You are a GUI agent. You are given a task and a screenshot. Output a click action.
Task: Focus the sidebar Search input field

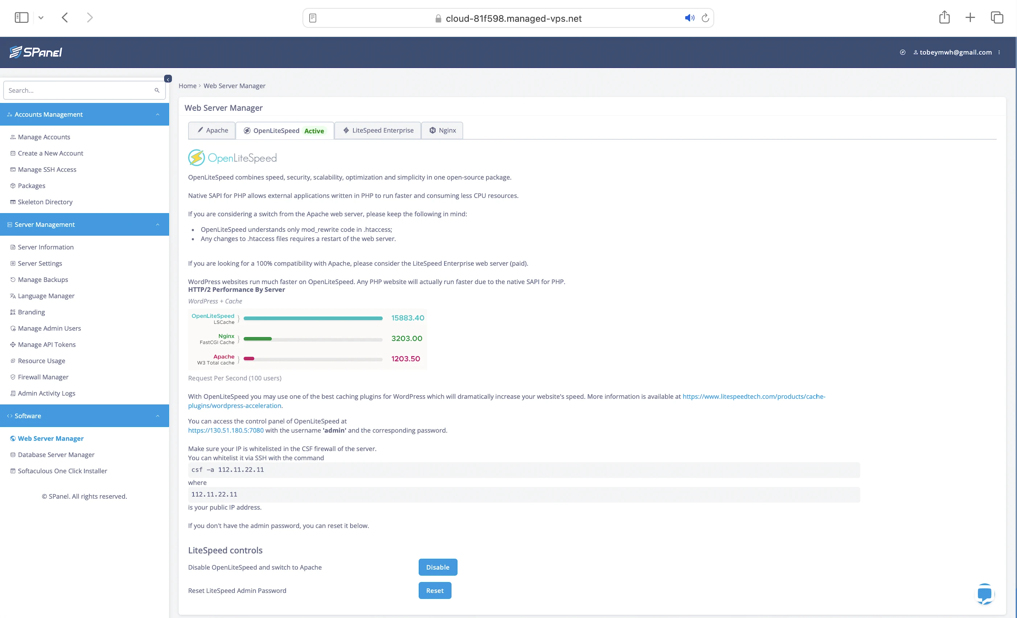[78, 90]
